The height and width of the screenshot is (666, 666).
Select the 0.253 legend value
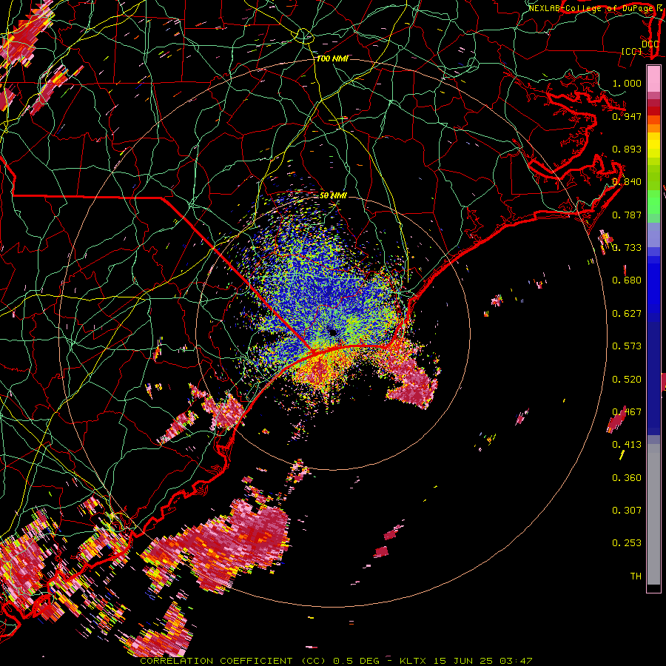(627, 543)
